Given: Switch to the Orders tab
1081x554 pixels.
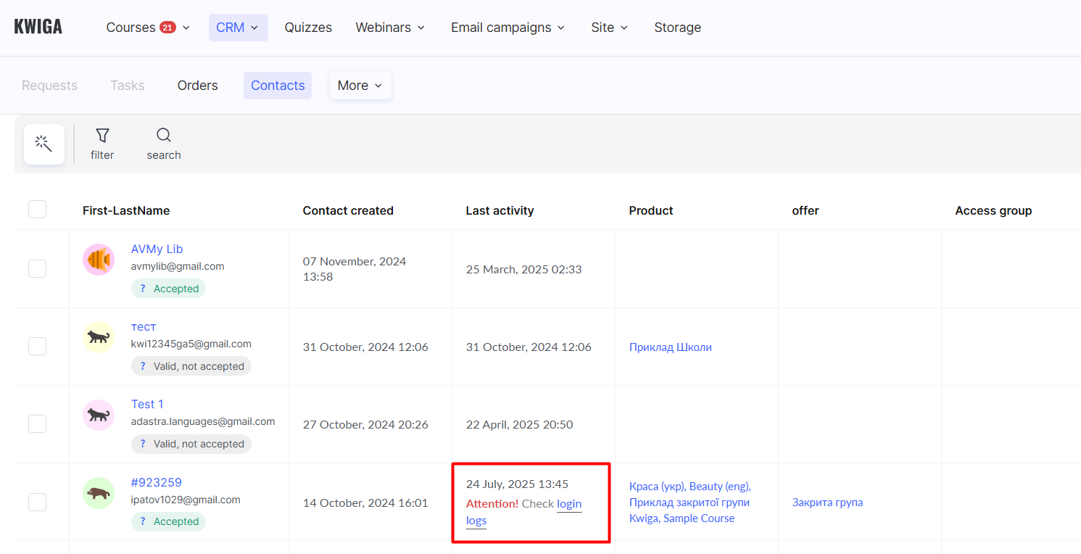Looking at the screenshot, I should tap(197, 86).
